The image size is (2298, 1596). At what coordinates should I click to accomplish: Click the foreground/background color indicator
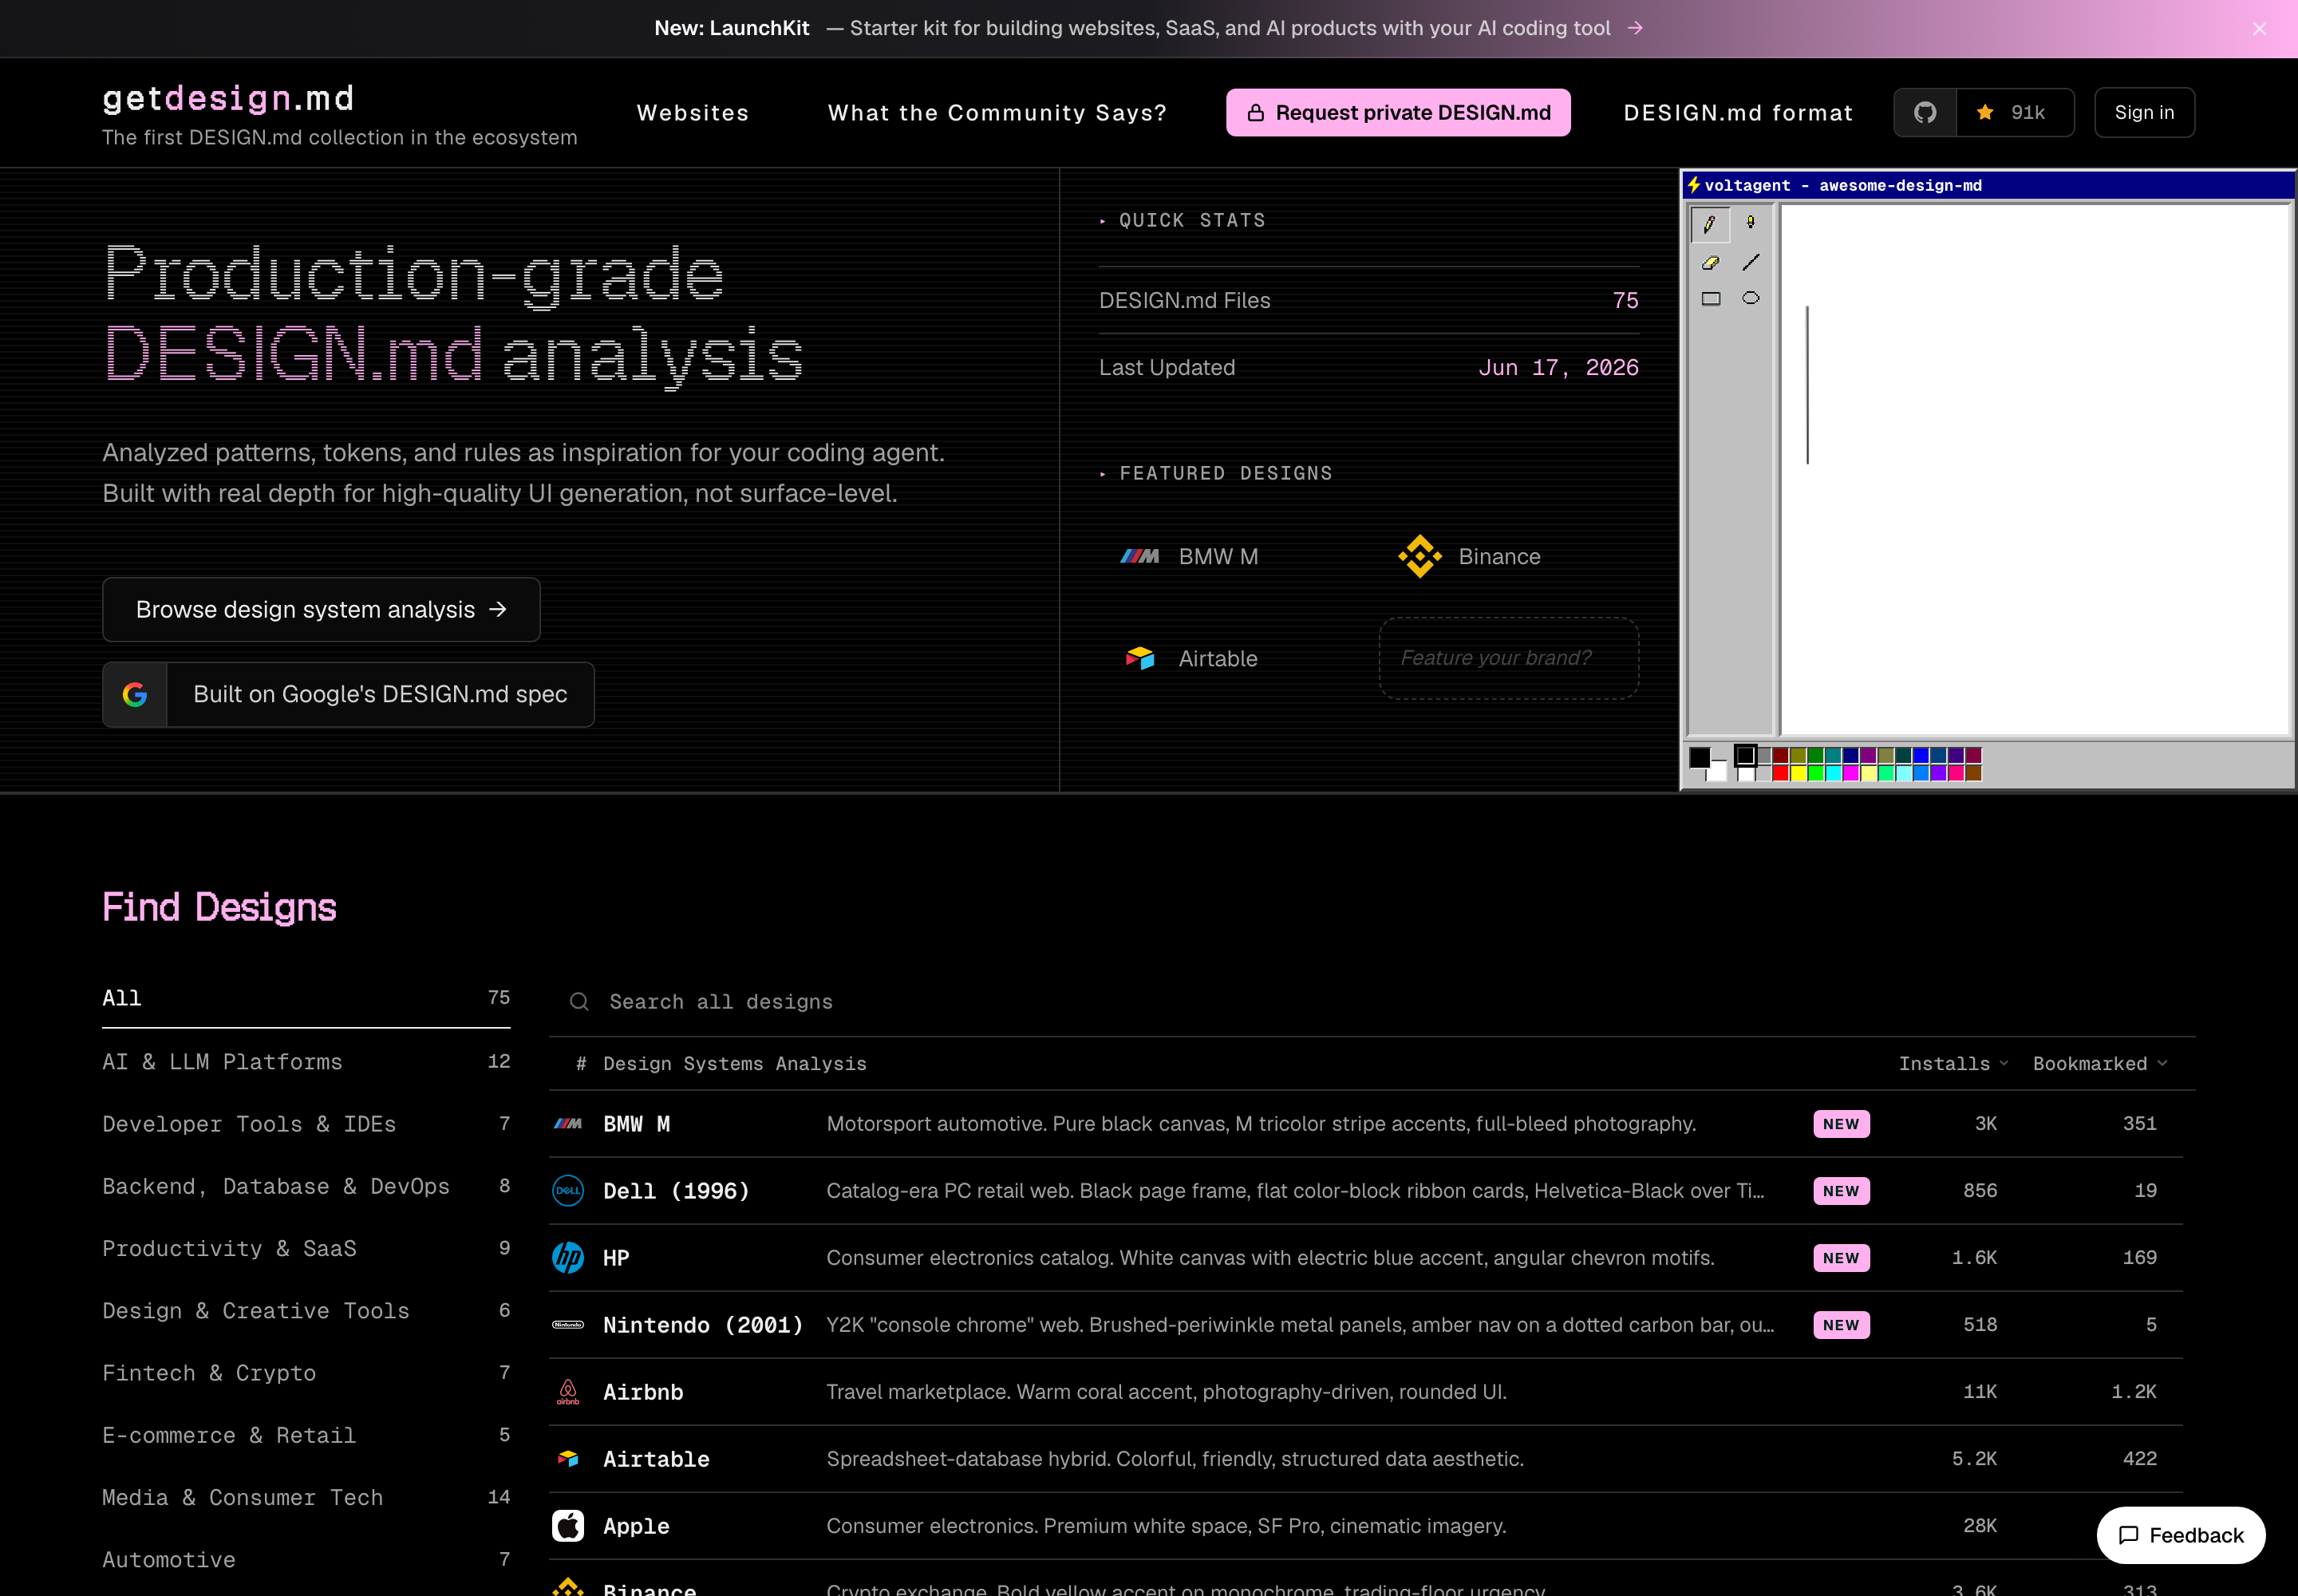click(x=1708, y=764)
